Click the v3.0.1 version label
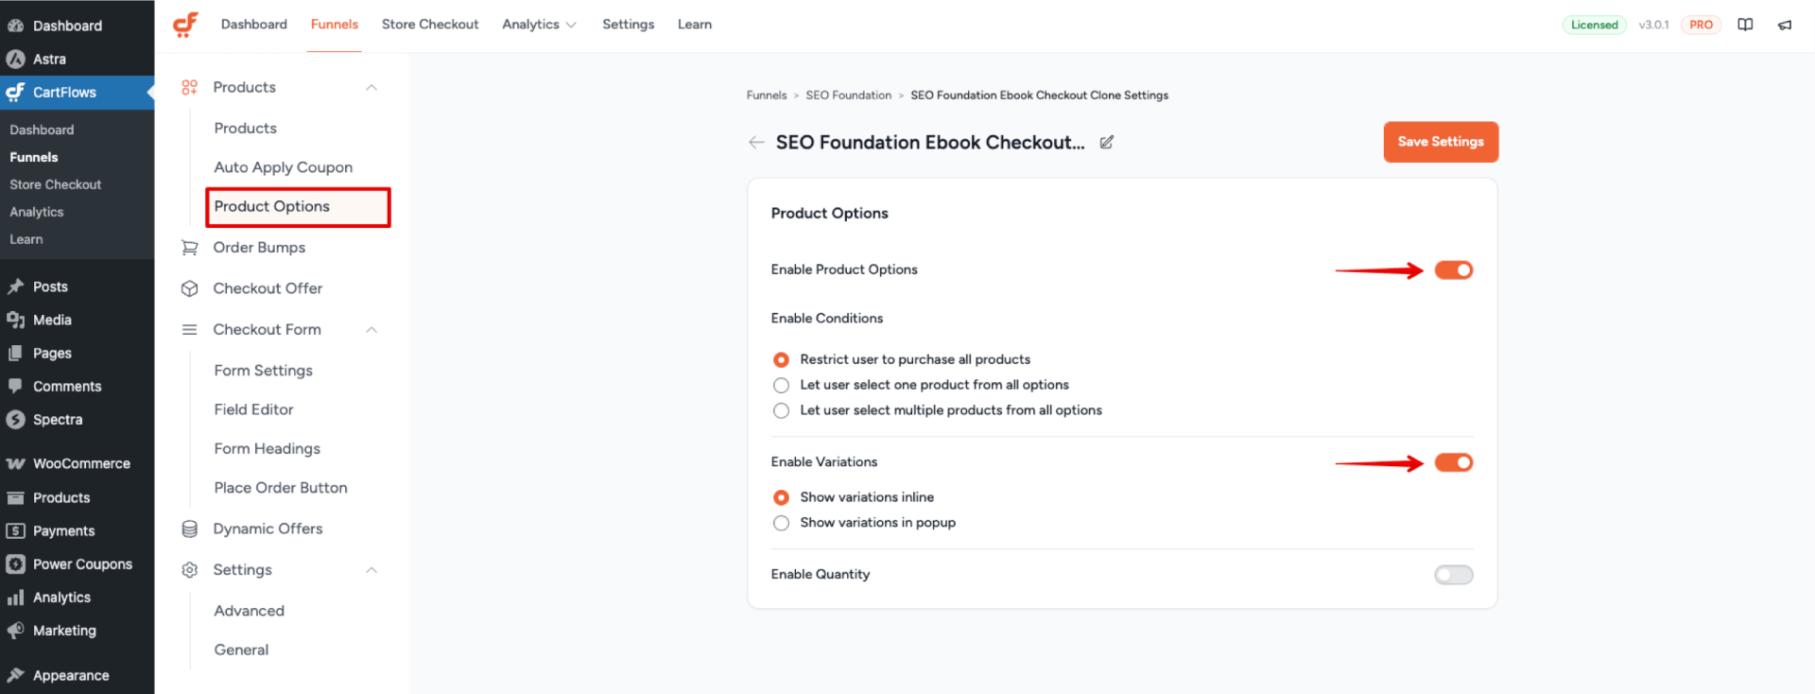Image resolution: width=1815 pixels, height=694 pixels. coord(1654,25)
